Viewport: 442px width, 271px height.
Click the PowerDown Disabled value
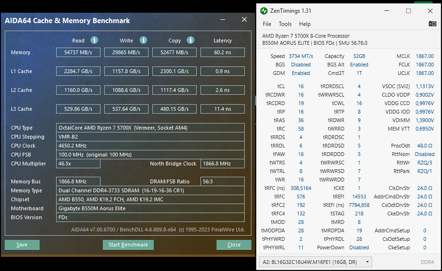pos(359,247)
